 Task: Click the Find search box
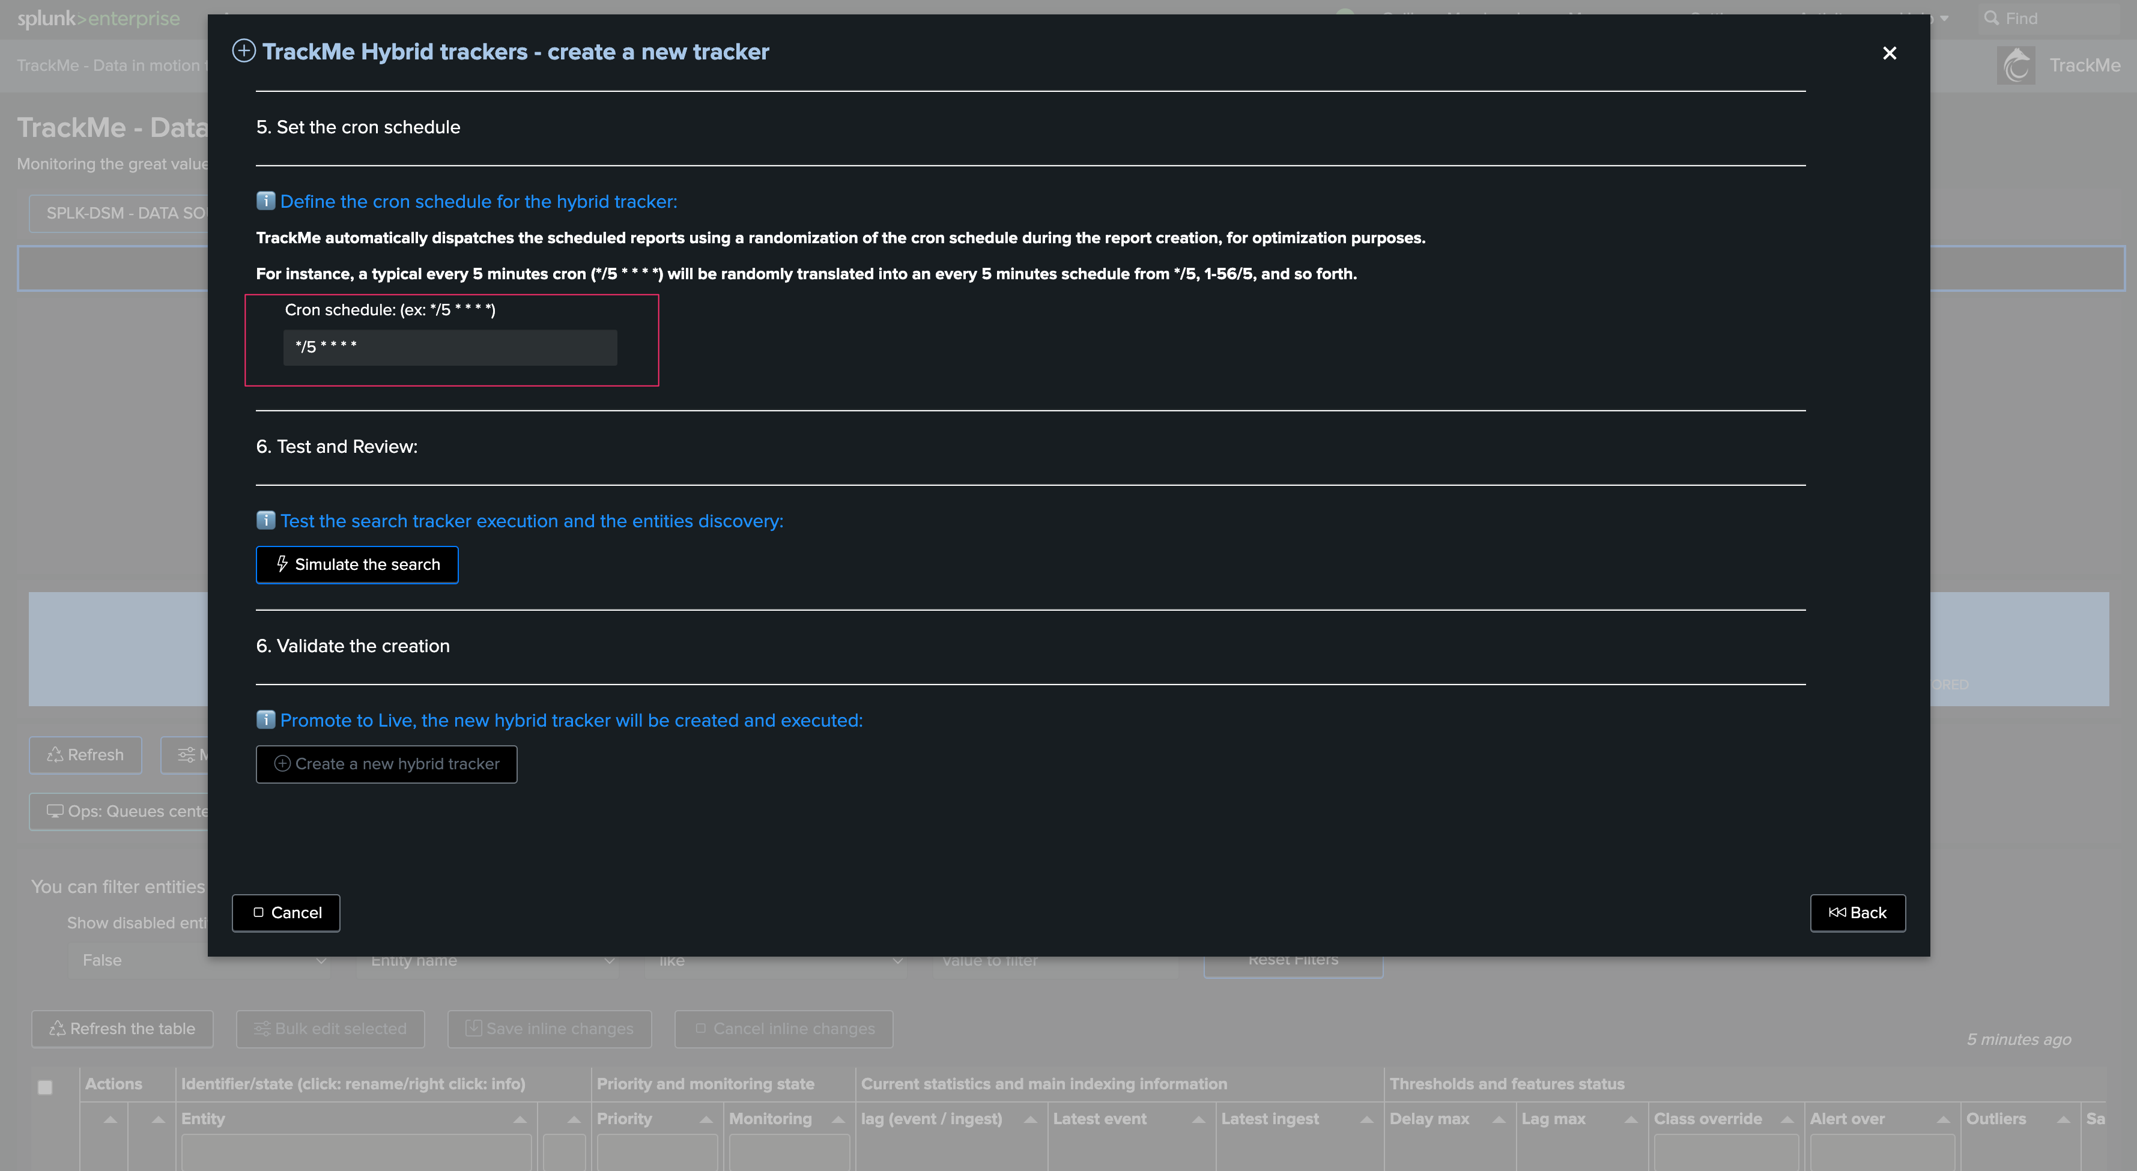coord(2049,18)
